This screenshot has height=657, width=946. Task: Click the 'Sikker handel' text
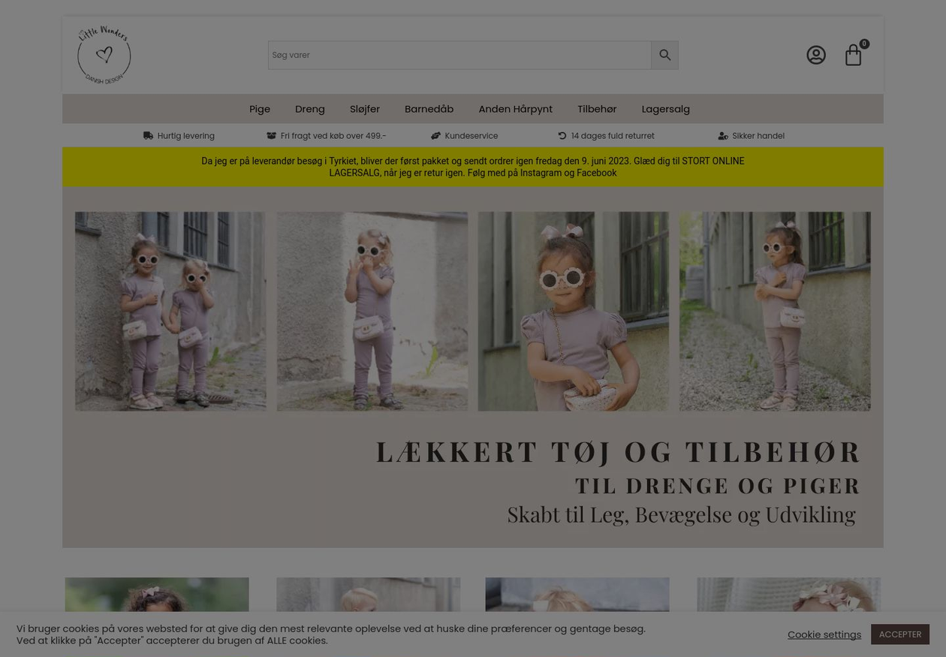click(x=758, y=136)
